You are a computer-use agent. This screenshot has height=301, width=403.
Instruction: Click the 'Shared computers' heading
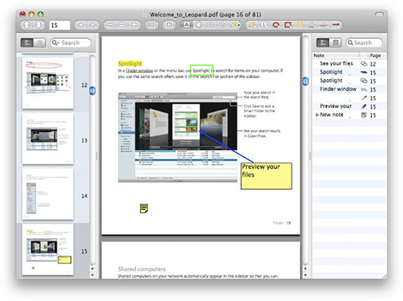pyautogui.click(x=142, y=269)
